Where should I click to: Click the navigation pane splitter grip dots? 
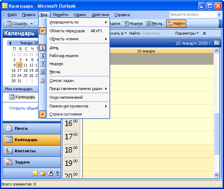pyautogui.click(x=32, y=122)
